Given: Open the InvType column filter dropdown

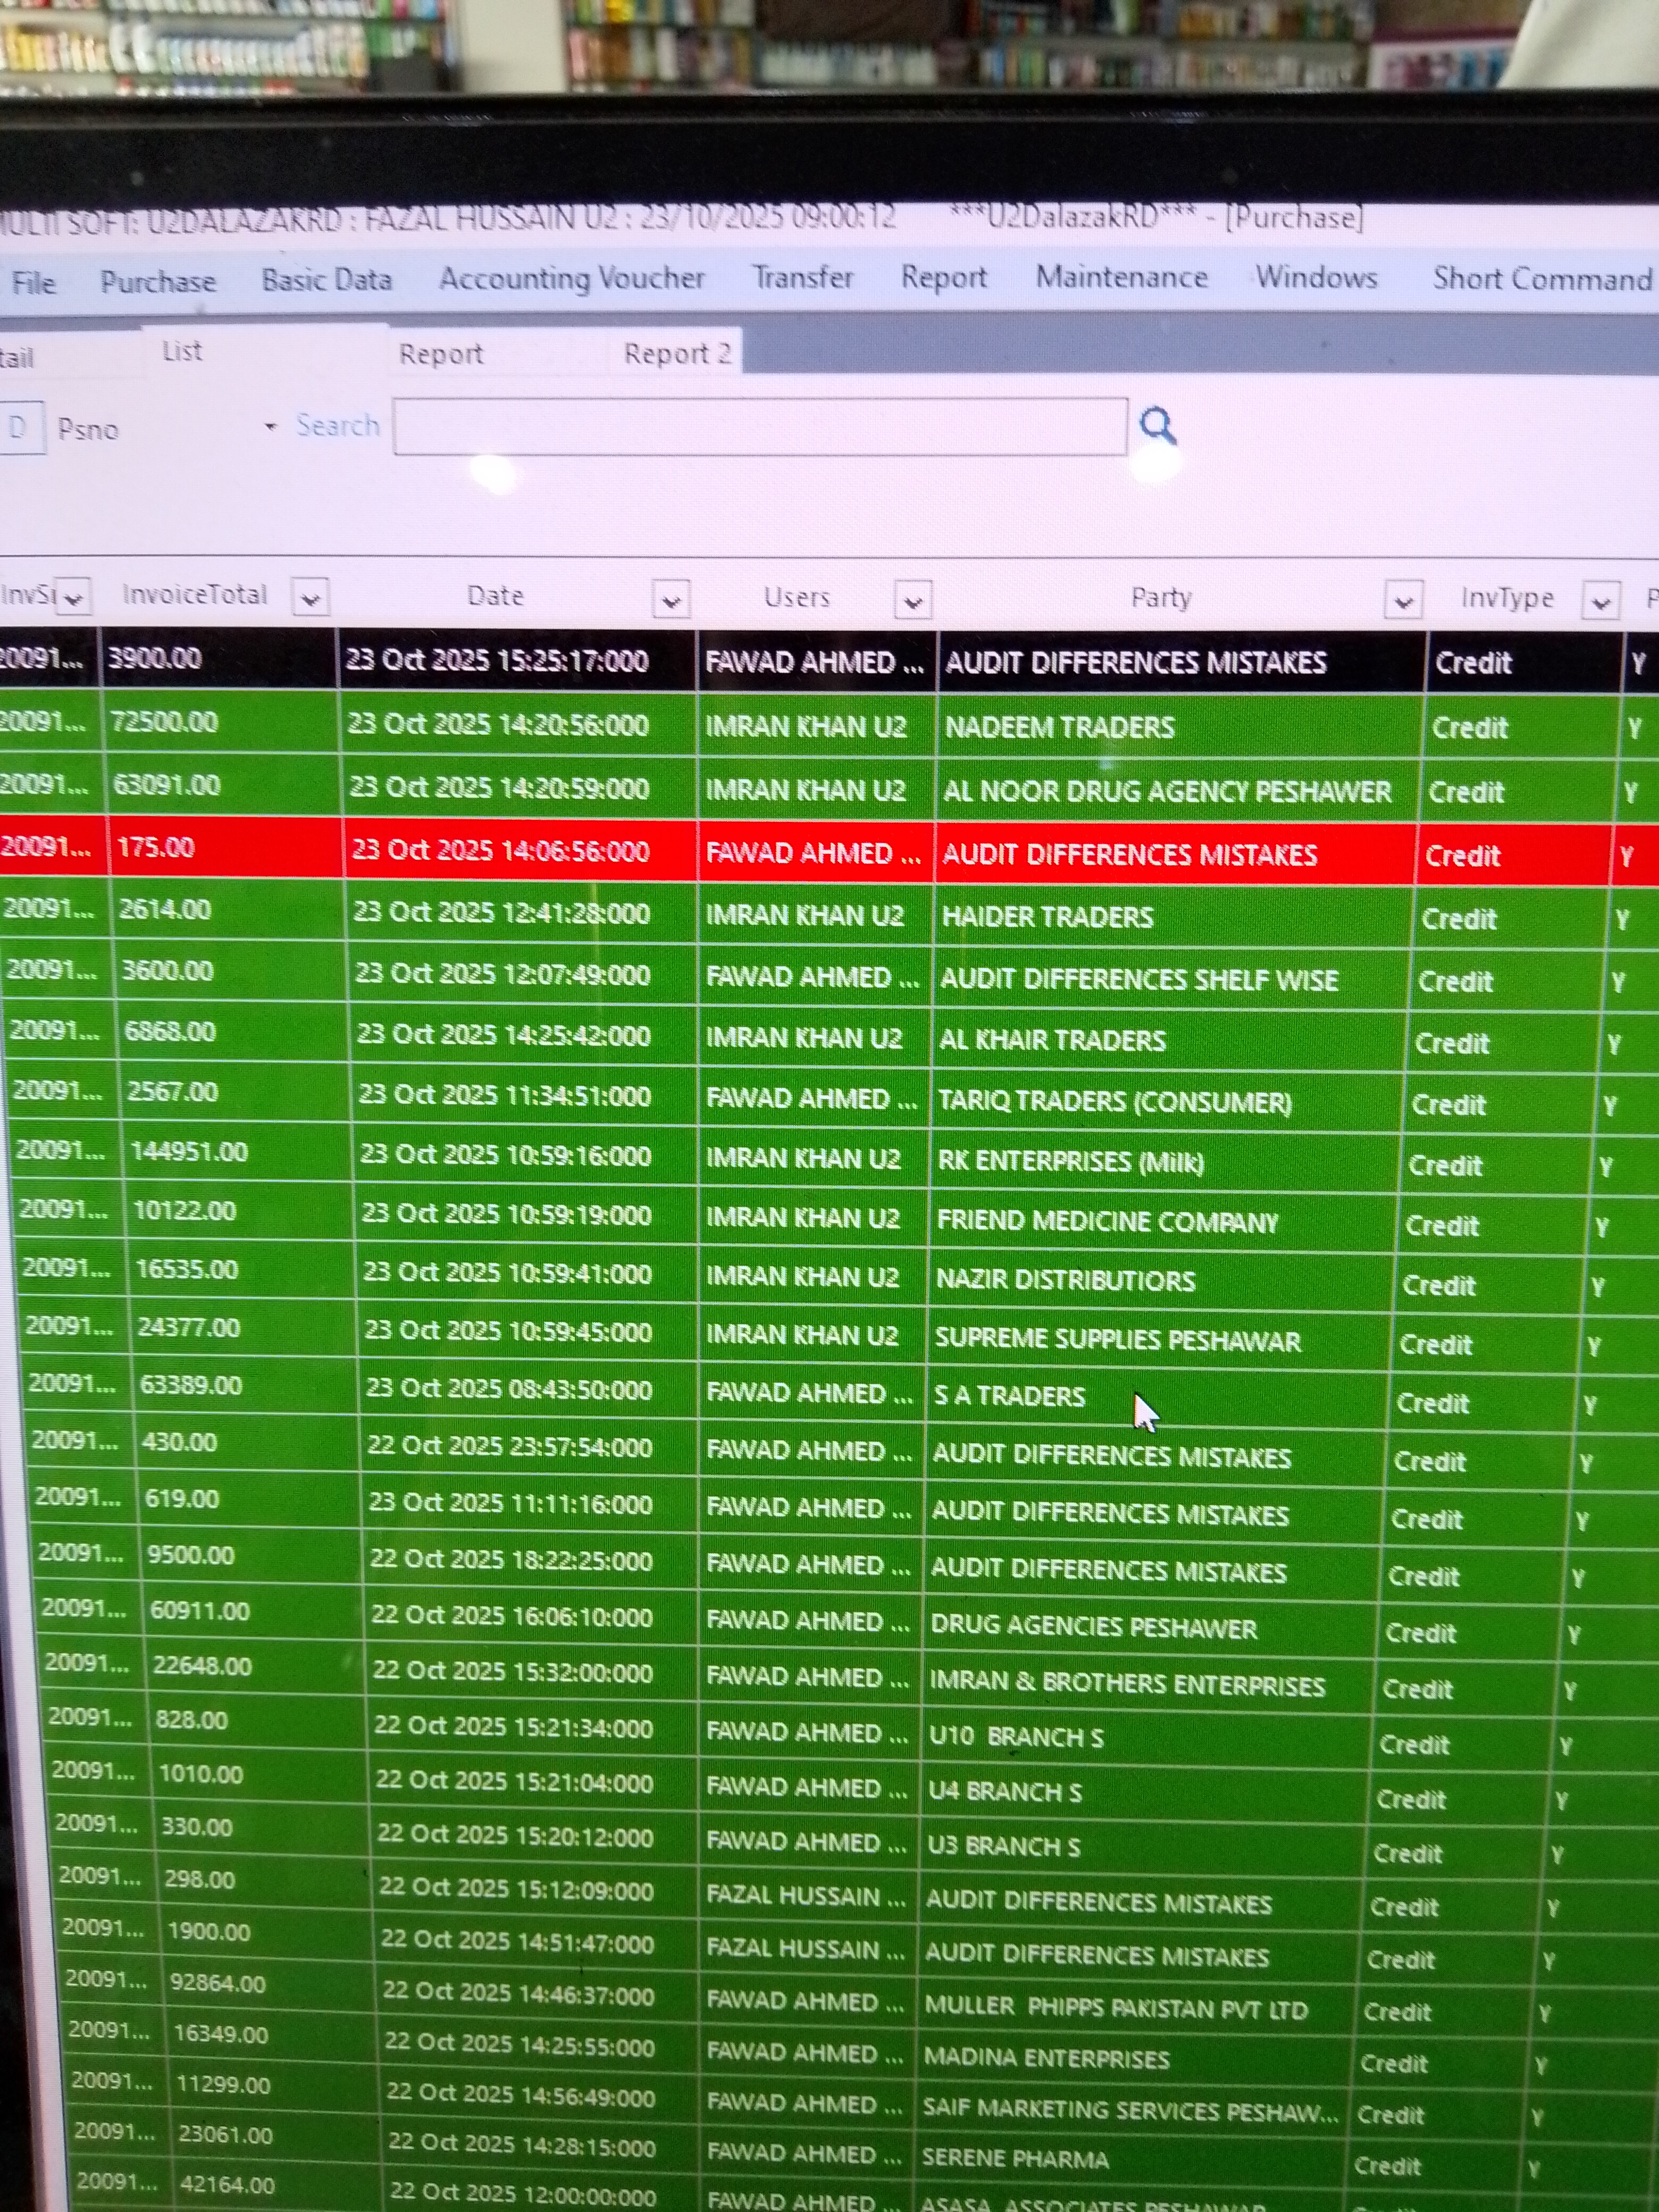Looking at the screenshot, I should click(1600, 602).
